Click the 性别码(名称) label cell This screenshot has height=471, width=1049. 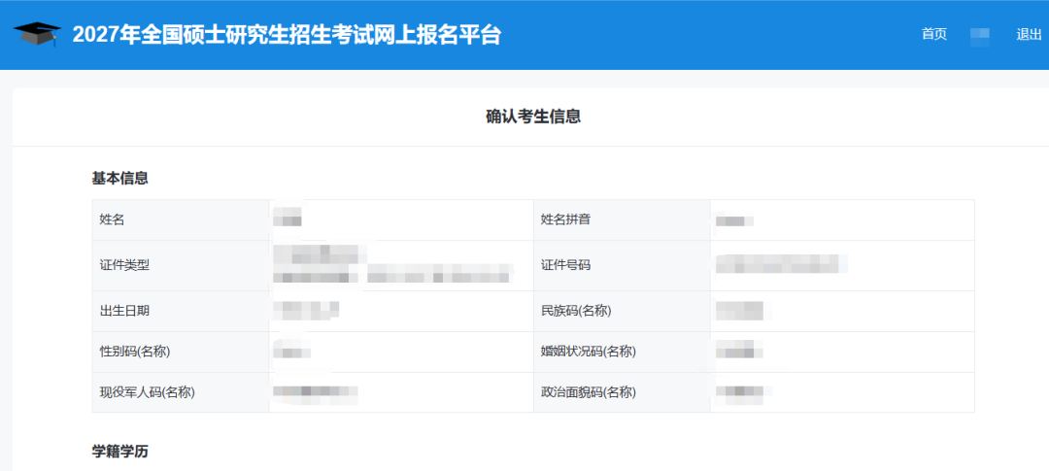point(181,352)
